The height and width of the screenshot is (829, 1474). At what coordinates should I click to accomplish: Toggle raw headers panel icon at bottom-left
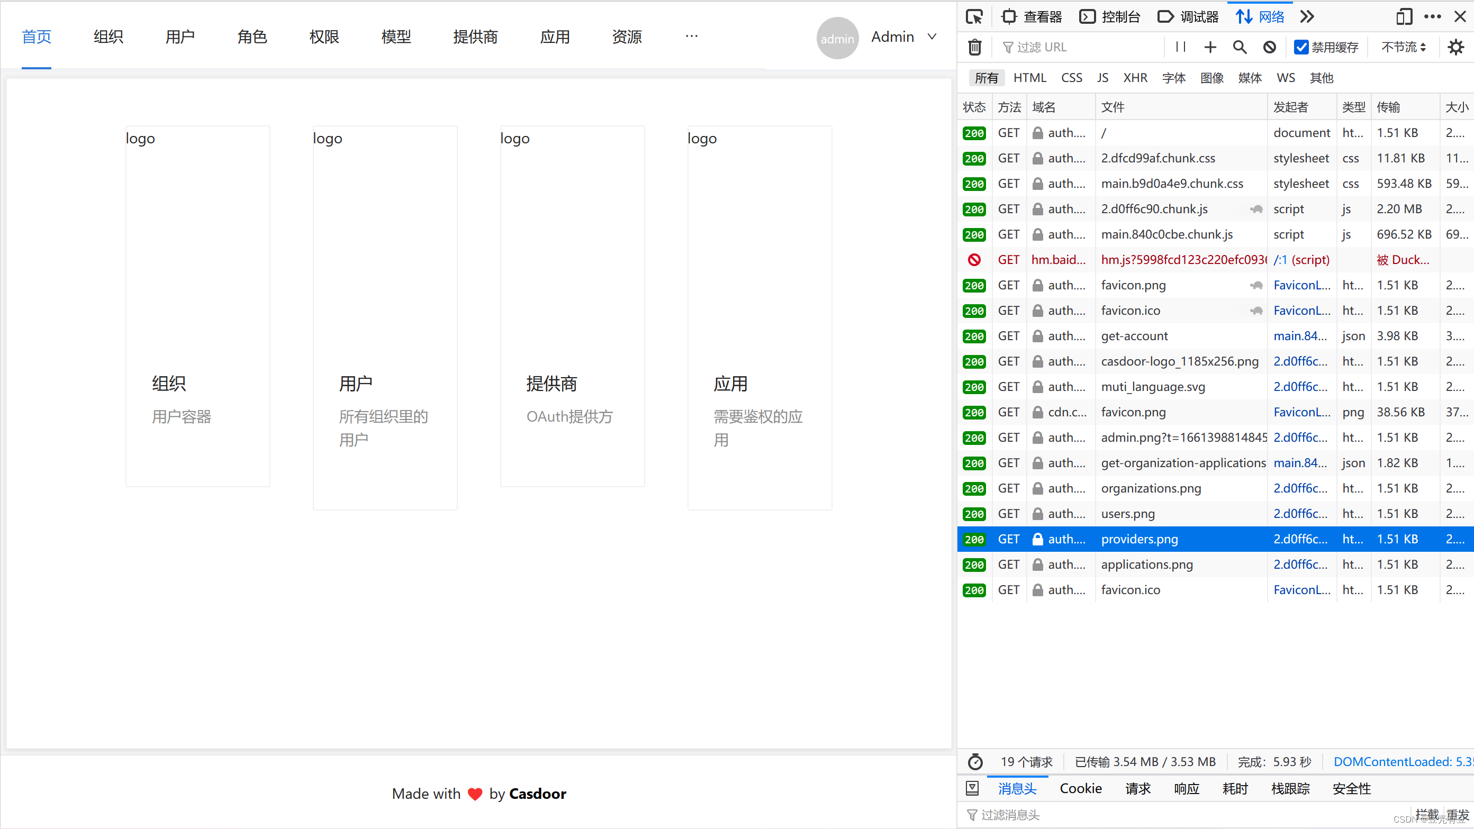(x=972, y=788)
